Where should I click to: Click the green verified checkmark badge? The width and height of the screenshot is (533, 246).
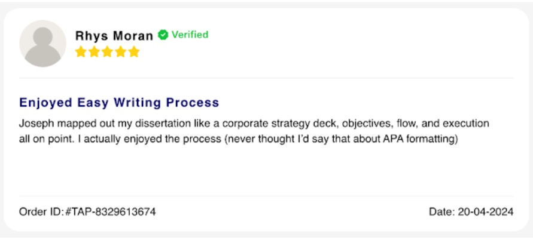[163, 35]
